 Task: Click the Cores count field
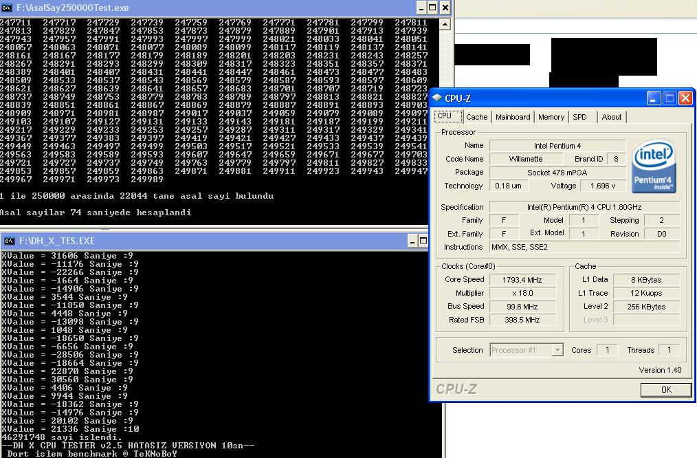click(x=607, y=350)
